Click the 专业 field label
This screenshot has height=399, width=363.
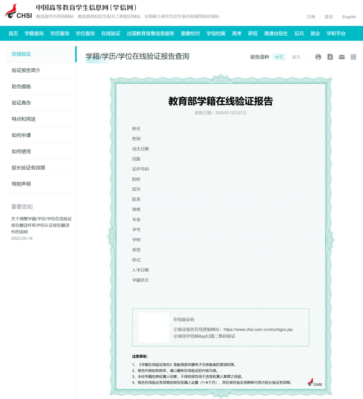coord(136,219)
